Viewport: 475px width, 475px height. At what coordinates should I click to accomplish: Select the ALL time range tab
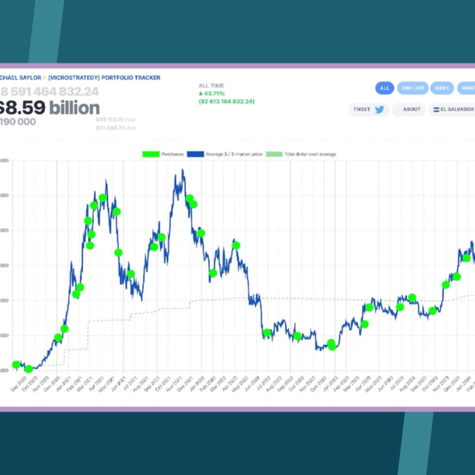pyautogui.click(x=384, y=88)
